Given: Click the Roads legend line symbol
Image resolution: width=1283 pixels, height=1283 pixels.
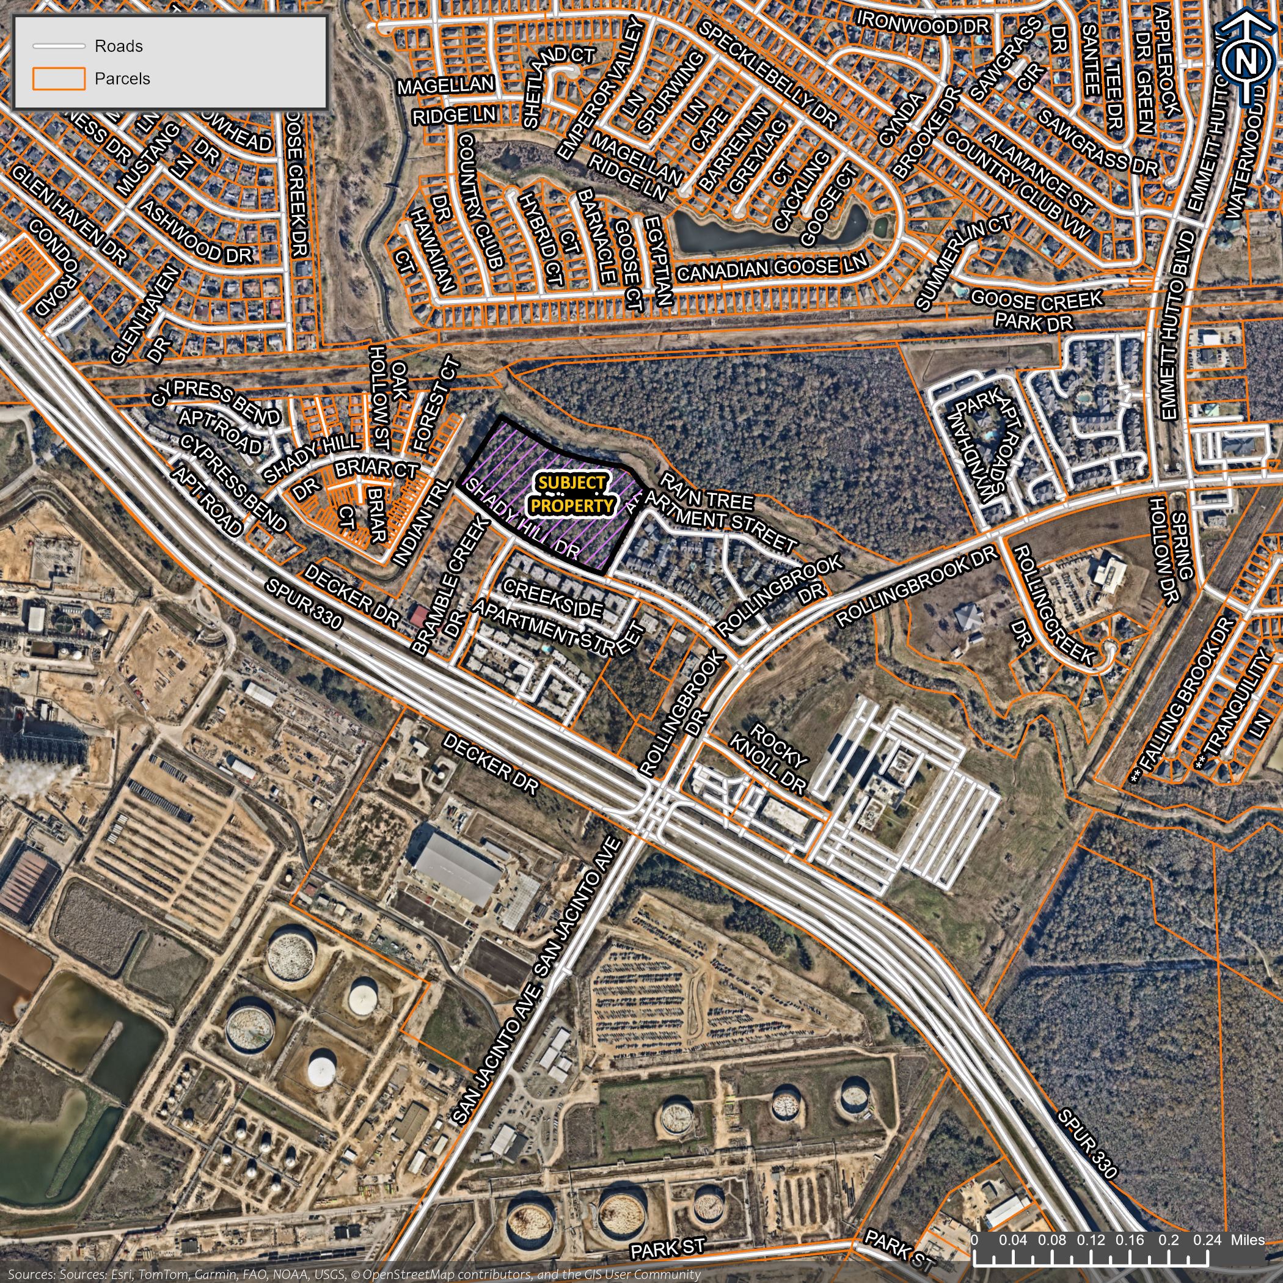Looking at the screenshot, I should (x=59, y=46).
